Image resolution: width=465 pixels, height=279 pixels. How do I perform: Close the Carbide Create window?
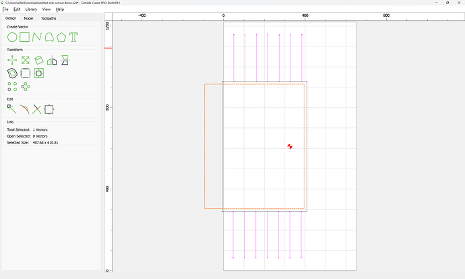[x=459, y=3]
